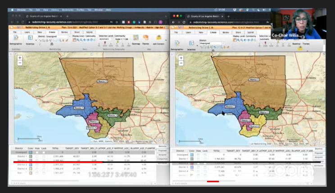
Task: Toggle Lock checkbox for Unassigned in left table
Action: (x=44, y=152)
